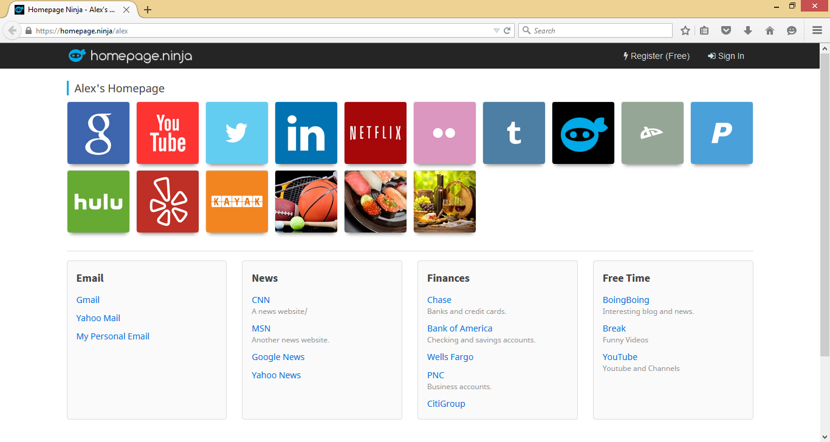Open the BoingBoing link

coord(626,300)
